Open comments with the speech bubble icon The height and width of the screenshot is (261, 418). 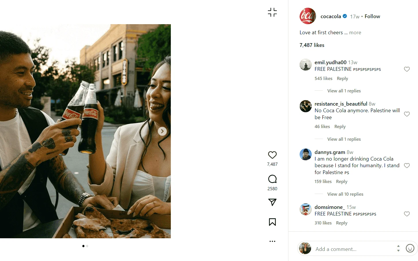(272, 179)
